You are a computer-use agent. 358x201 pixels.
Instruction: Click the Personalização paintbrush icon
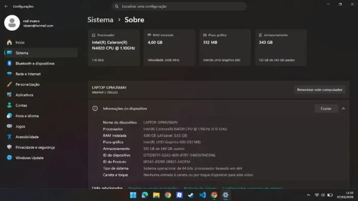(x=9, y=84)
